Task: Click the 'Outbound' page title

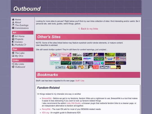Action: [27, 9]
